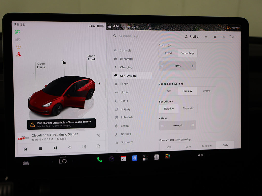Select Percentage offset option
Viewport: 262px width, 196px height.
tap(188, 53)
